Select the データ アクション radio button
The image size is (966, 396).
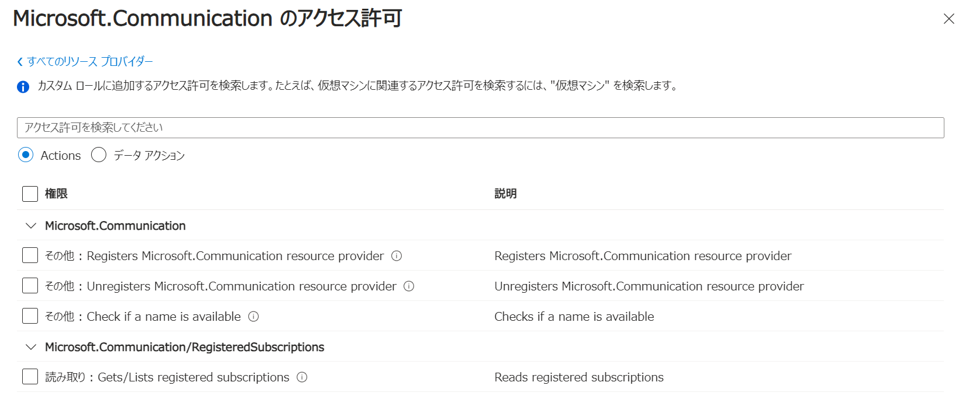pyautogui.click(x=99, y=155)
